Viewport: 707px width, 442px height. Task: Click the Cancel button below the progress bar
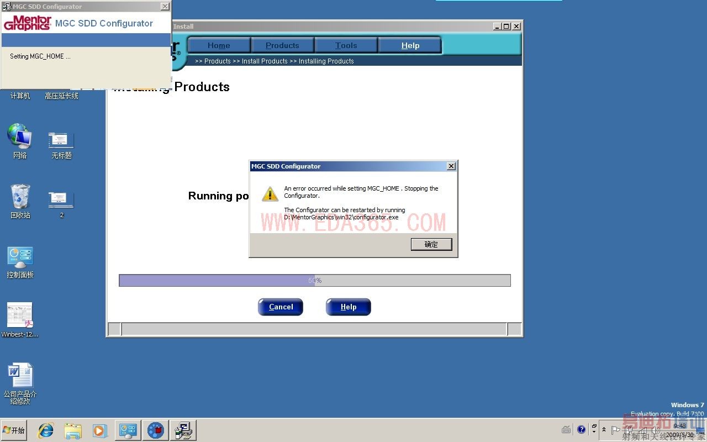click(x=281, y=307)
